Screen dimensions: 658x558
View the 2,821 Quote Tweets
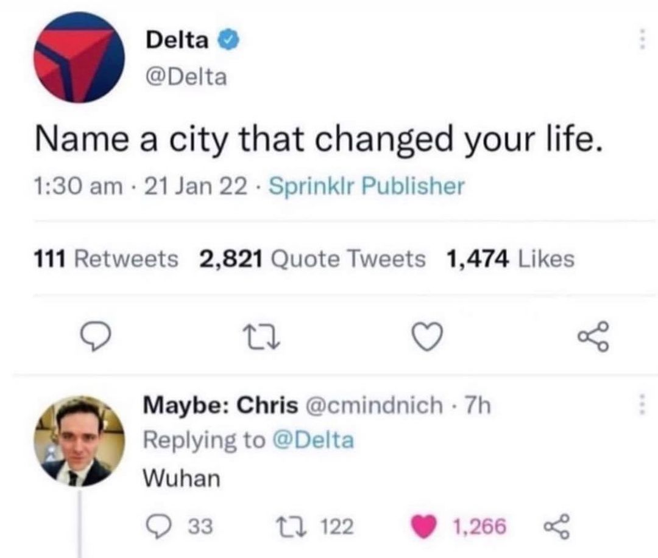(x=313, y=259)
